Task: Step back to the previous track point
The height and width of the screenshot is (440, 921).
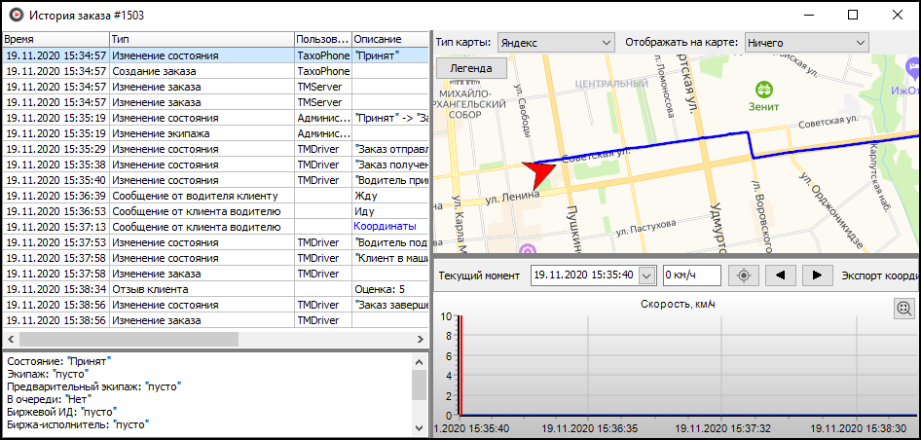Action: pyautogui.click(x=781, y=275)
